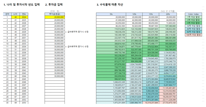This screenshot has height=107, width=206.
Task: Select cell 66,200,000 in the 10% column
Action: click(134, 23)
